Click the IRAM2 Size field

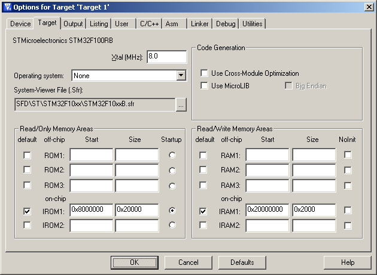pyautogui.click(x=314, y=225)
